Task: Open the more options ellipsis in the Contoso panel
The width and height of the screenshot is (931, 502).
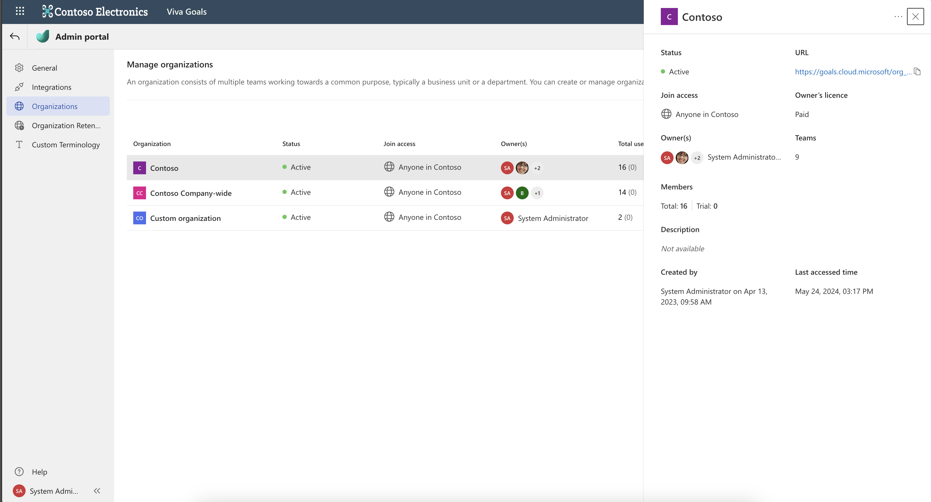Action: pos(898,17)
